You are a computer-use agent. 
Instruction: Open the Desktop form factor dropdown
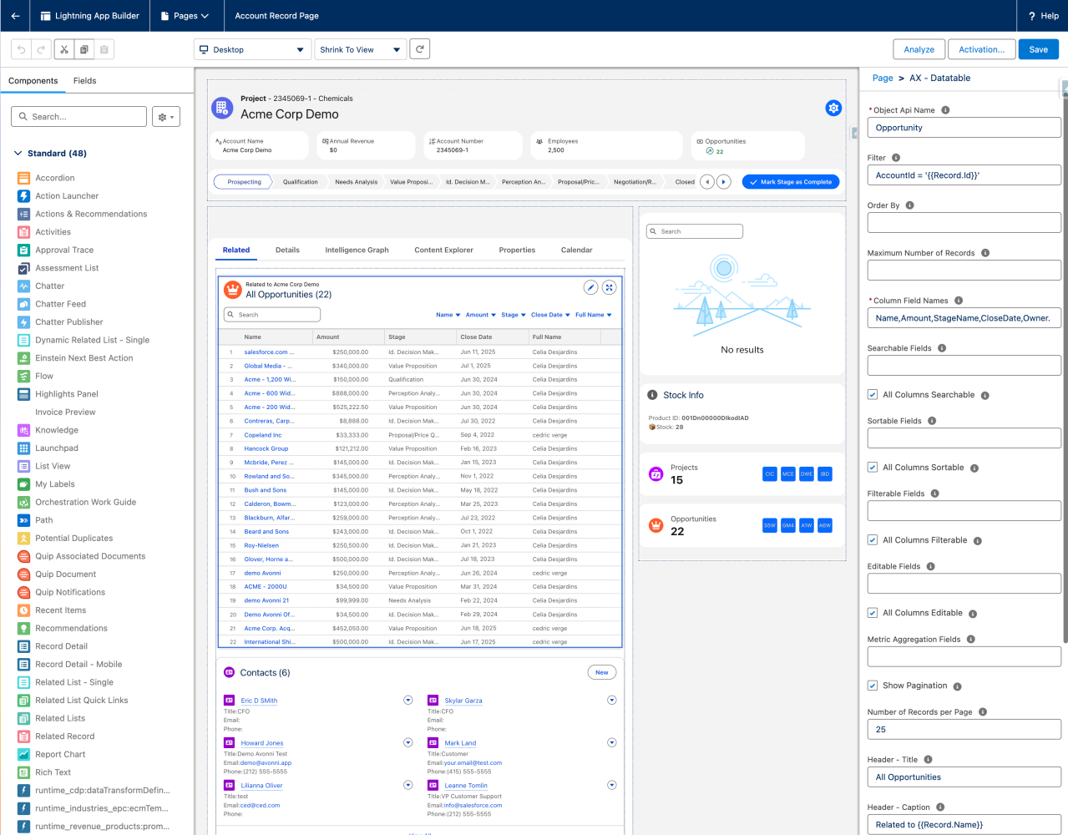click(252, 49)
